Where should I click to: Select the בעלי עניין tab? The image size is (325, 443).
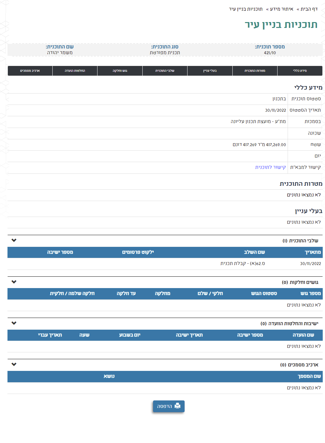pos(210,70)
